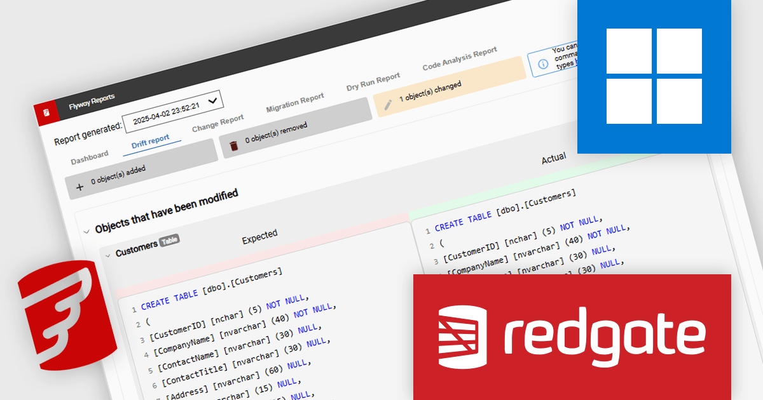The height and width of the screenshot is (400, 763).
Task: Open the Migration Report tab
Action: pyautogui.click(x=294, y=102)
